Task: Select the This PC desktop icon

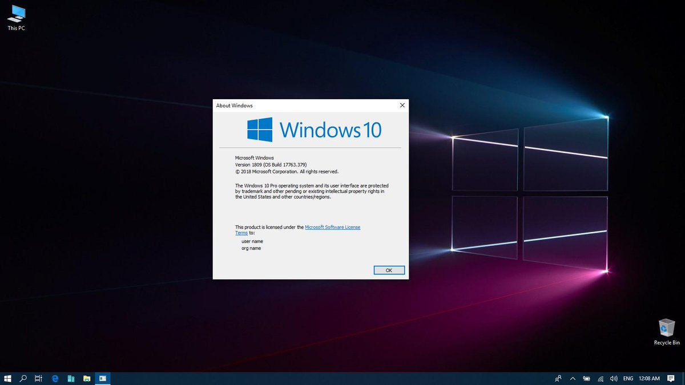Action: pos(16,17)
